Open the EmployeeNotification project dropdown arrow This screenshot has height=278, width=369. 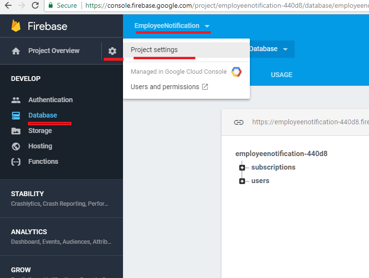[x=207, y=26]
